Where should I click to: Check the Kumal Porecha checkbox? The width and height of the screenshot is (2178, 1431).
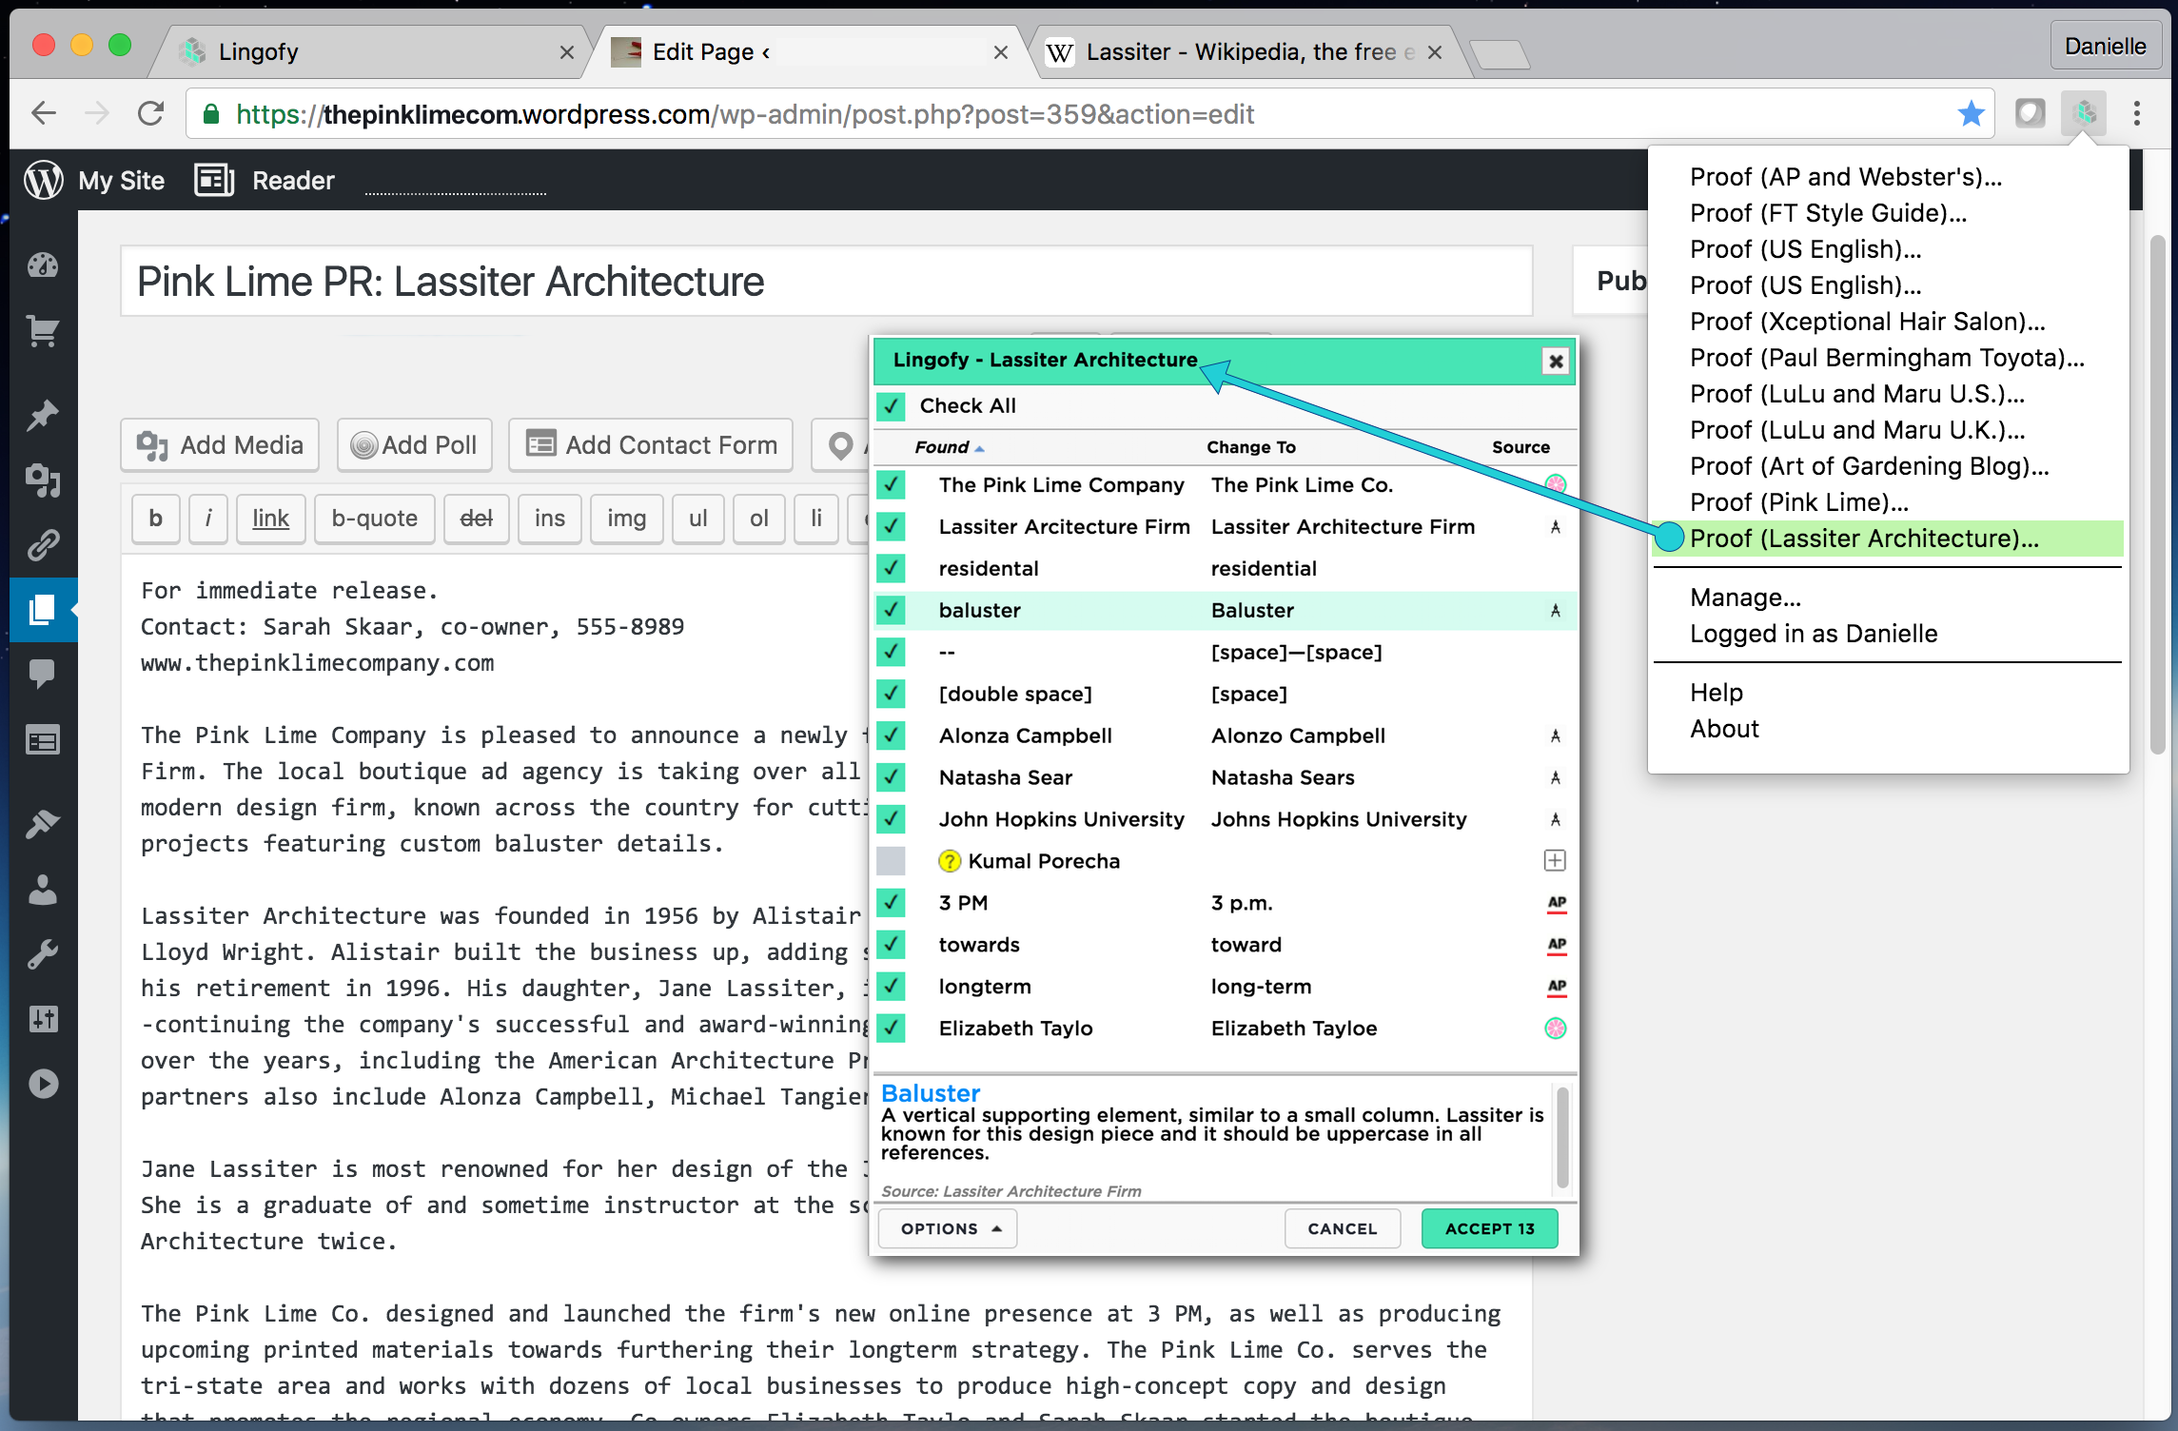[x=892, y=861]
